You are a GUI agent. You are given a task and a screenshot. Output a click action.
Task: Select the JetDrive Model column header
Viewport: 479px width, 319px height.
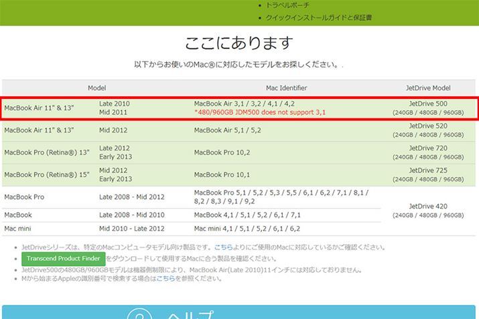(428, 88)
